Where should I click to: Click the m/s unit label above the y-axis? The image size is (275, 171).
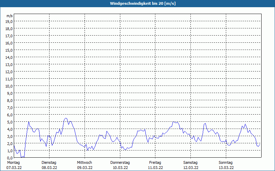(10, 16)
